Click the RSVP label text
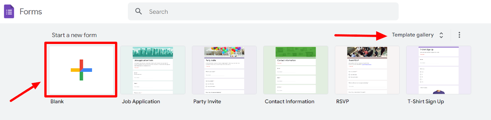 click(342, 101)
